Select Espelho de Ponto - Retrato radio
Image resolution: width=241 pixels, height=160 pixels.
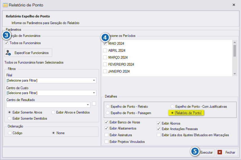pos(108,106)
